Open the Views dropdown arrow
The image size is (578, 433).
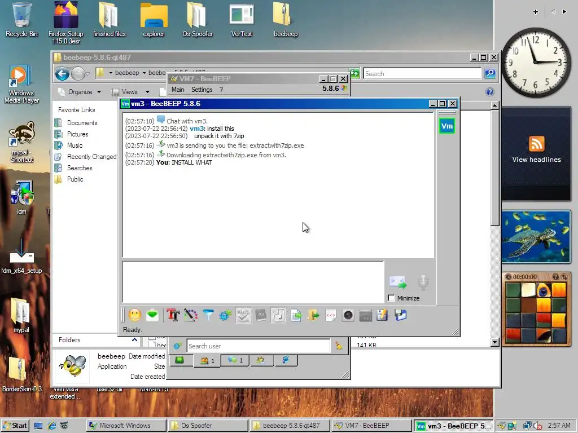coord(147,92)
